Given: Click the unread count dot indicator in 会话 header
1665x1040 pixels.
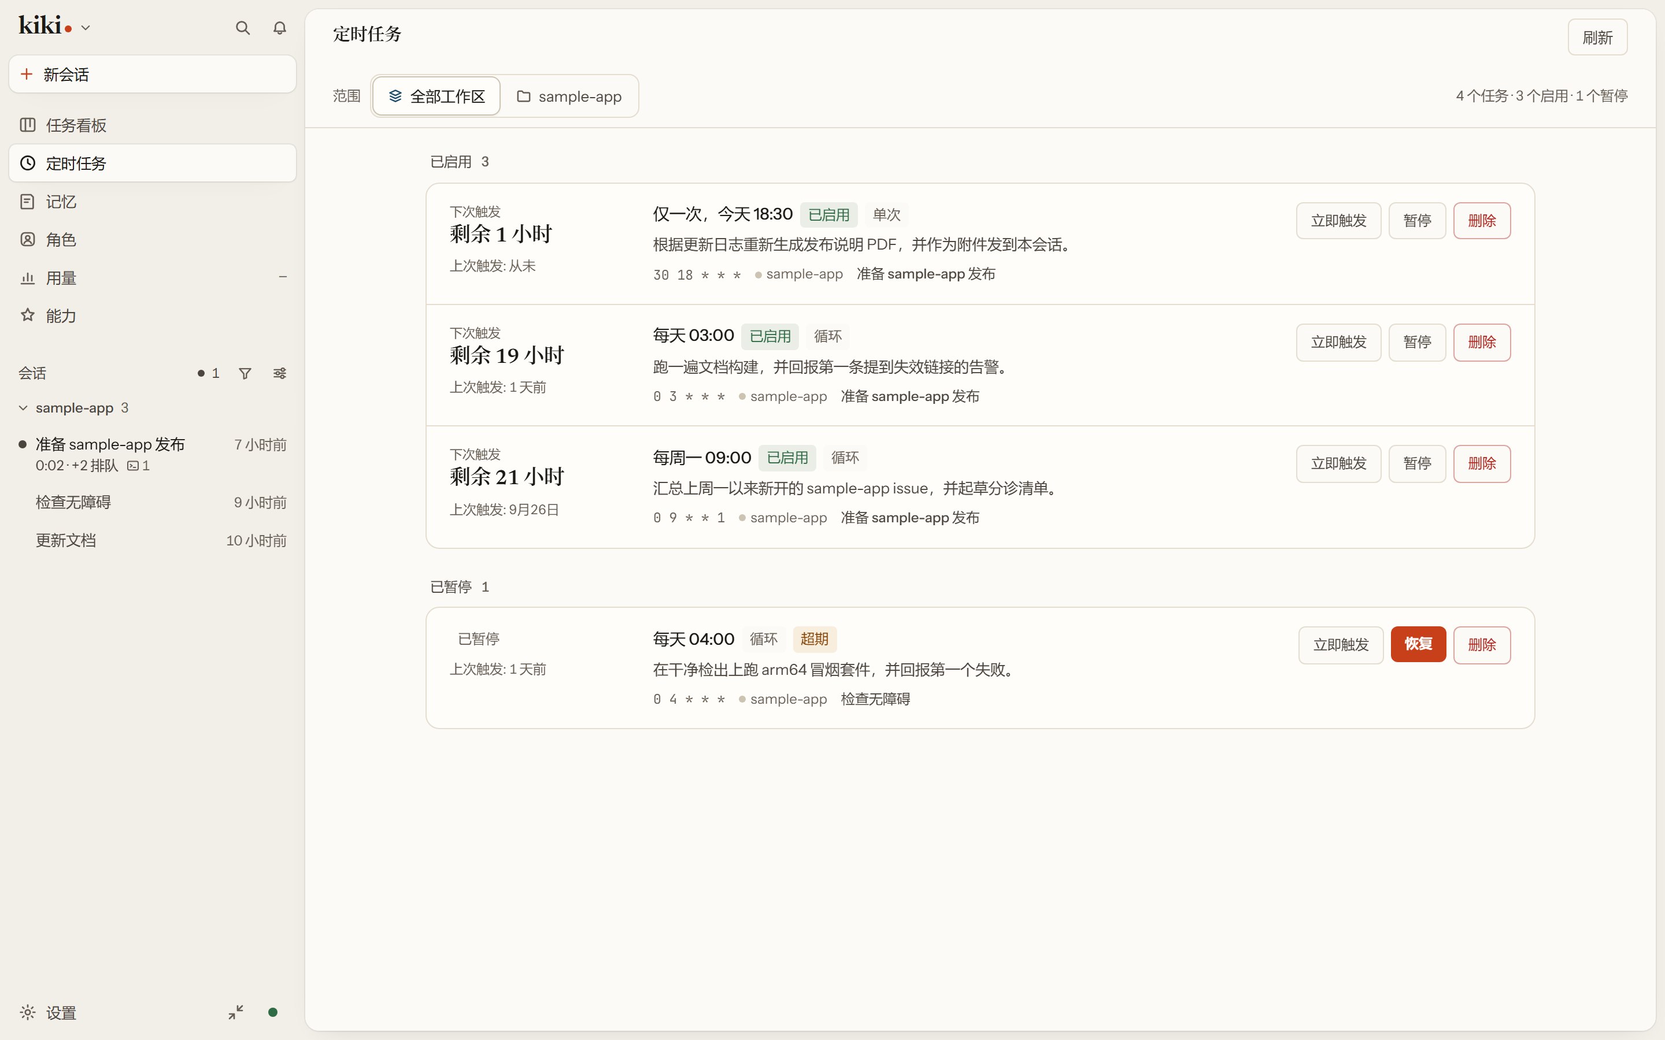Looking at the screenshot, I should pyautogui.click(x=208, y=373).
